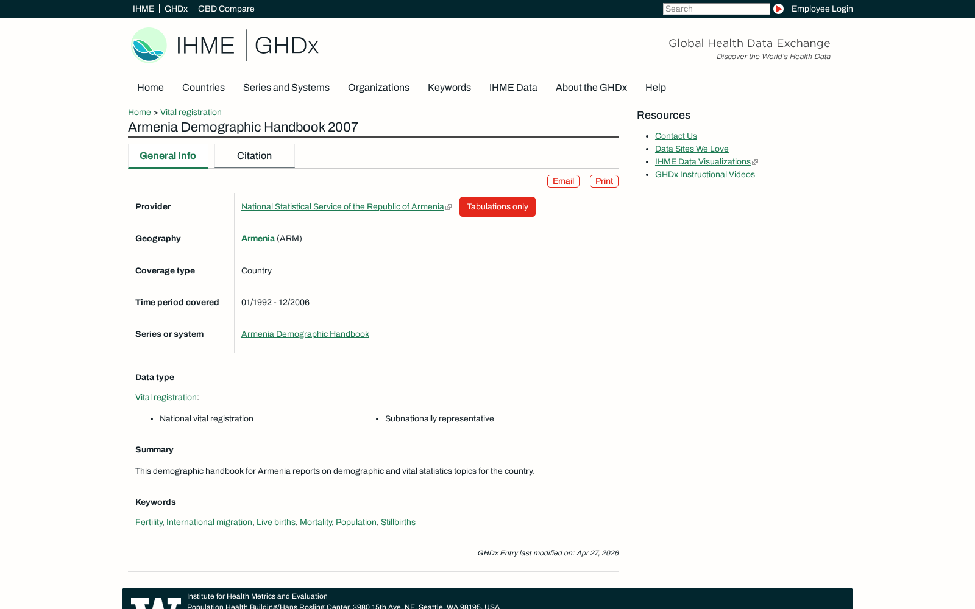Click into the Search input field
Image resolution: width=975 pixels, height=609 pixels.
click(716, 9)
